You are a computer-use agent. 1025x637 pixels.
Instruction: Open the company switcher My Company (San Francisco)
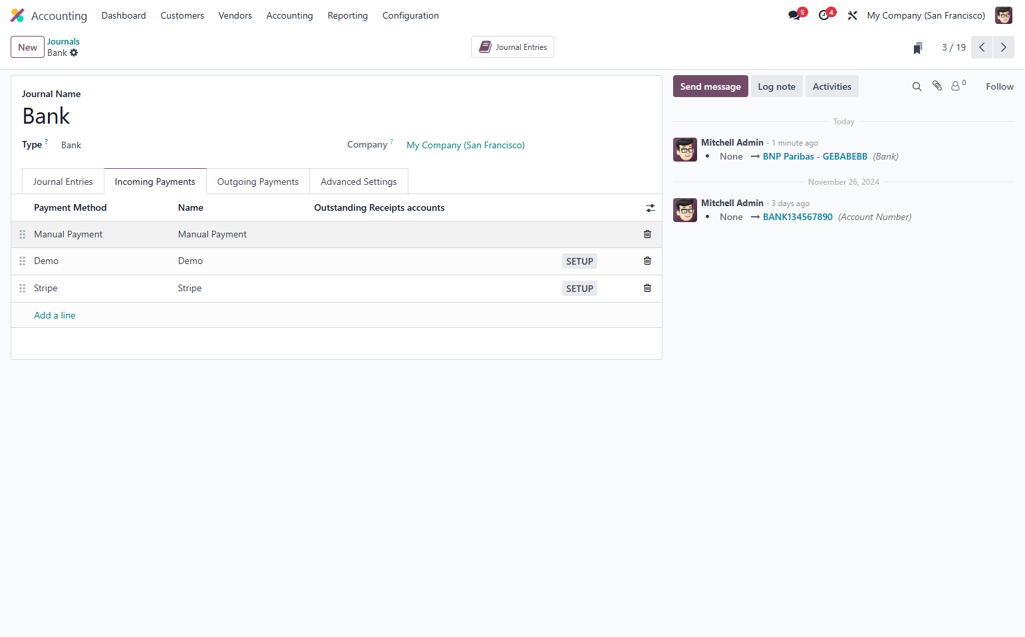(926, 15)
